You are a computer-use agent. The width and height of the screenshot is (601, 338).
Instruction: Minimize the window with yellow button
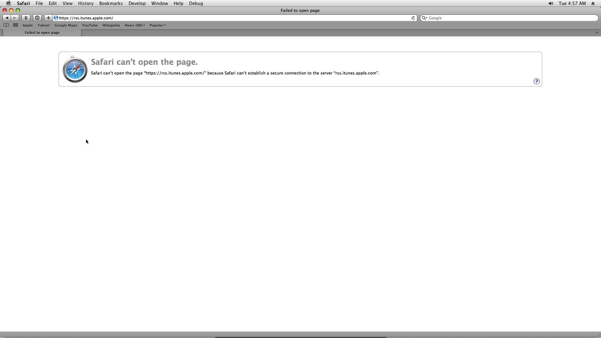click(x=11, y=10)
